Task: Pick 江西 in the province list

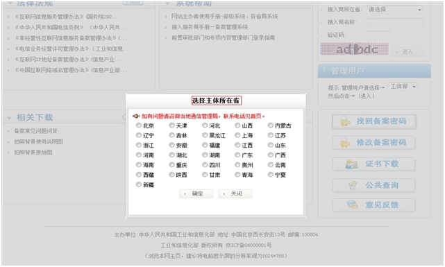Action: [237, 145]
